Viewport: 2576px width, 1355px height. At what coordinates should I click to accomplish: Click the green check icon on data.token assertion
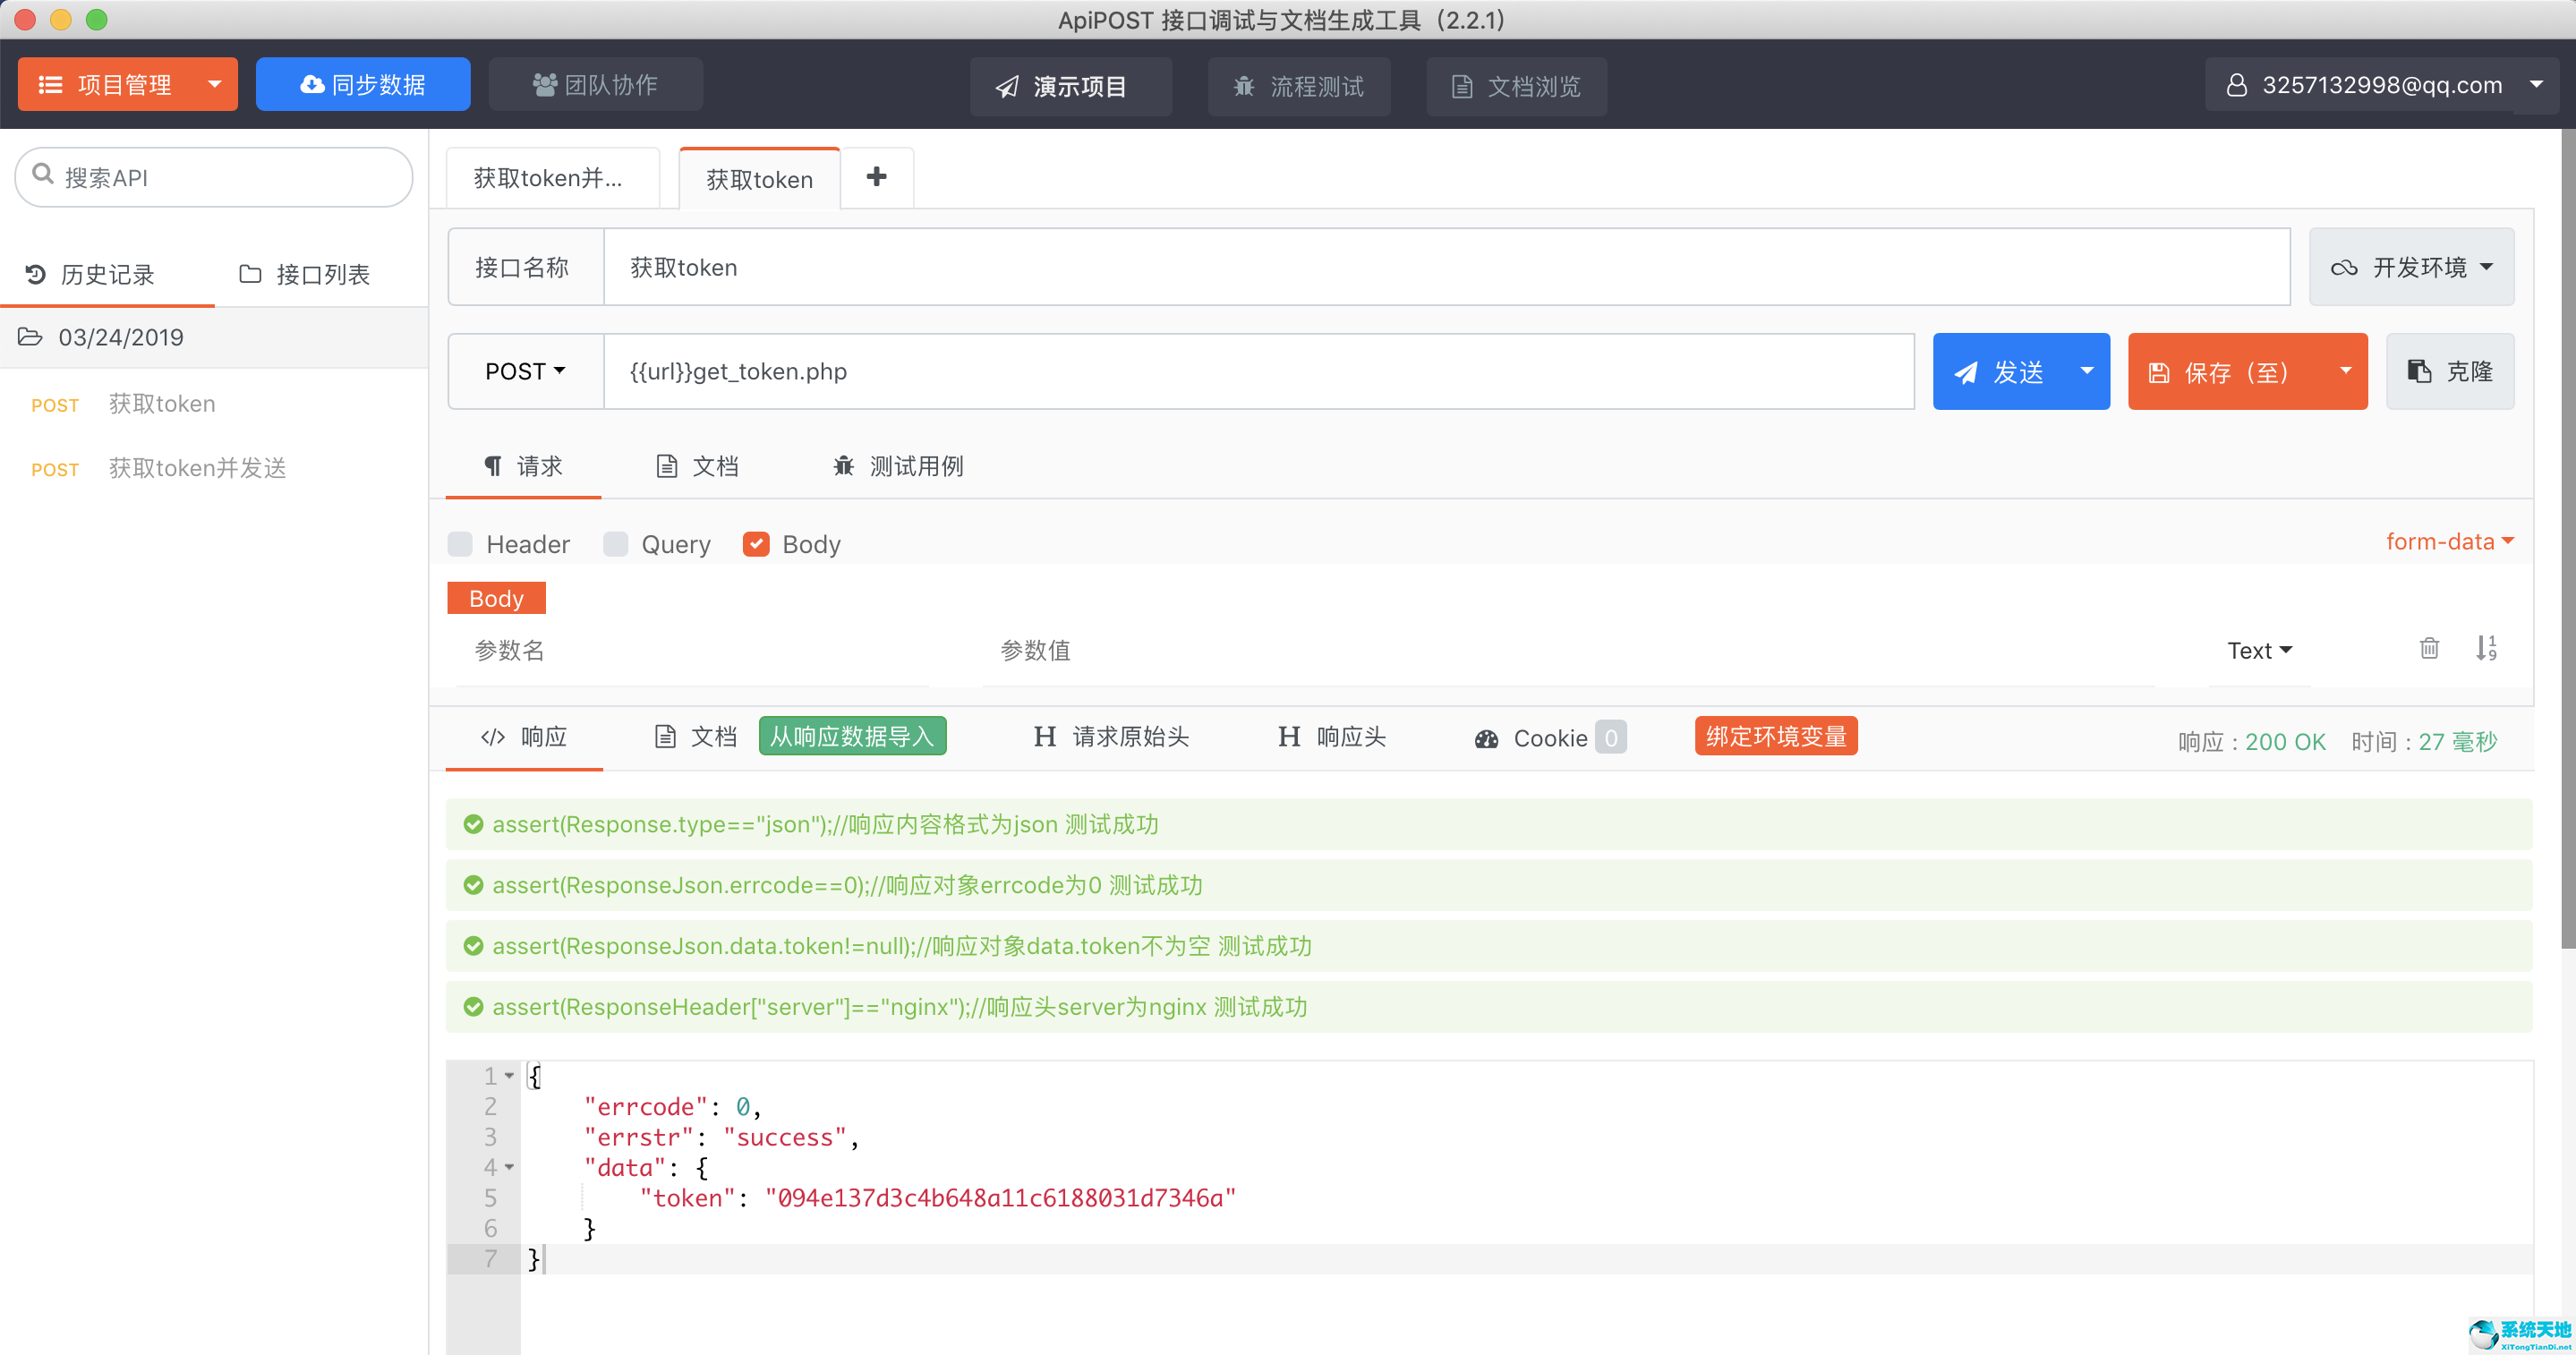(473, 946)
